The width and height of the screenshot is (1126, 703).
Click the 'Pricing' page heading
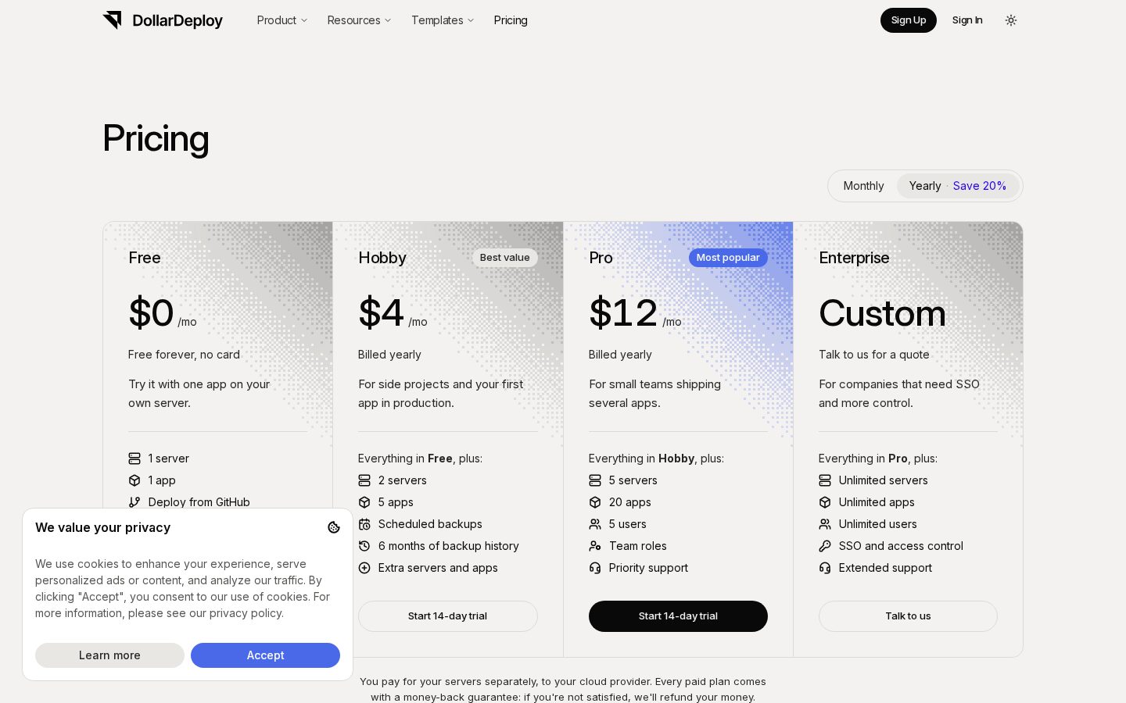pos(156,138)
